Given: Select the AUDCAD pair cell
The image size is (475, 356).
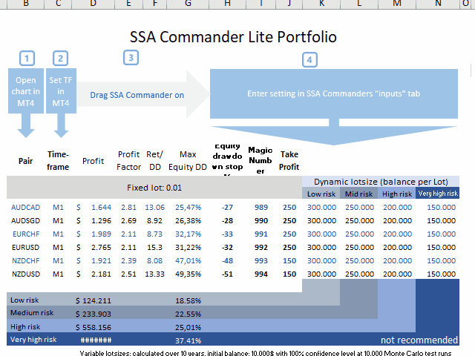Looking at the screenshot, I should click(x=26, y=208).
